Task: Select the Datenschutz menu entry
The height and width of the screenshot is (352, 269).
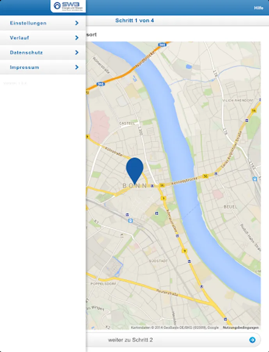Action: (x=43, y=52)
